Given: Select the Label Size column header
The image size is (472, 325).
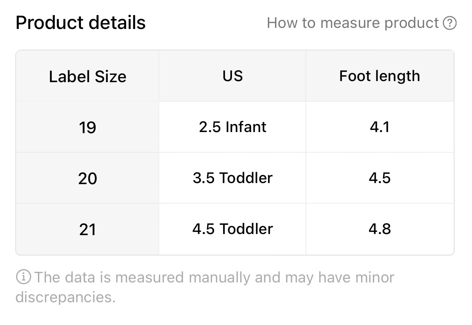Looking at the screenshot, I should (87, 76).
